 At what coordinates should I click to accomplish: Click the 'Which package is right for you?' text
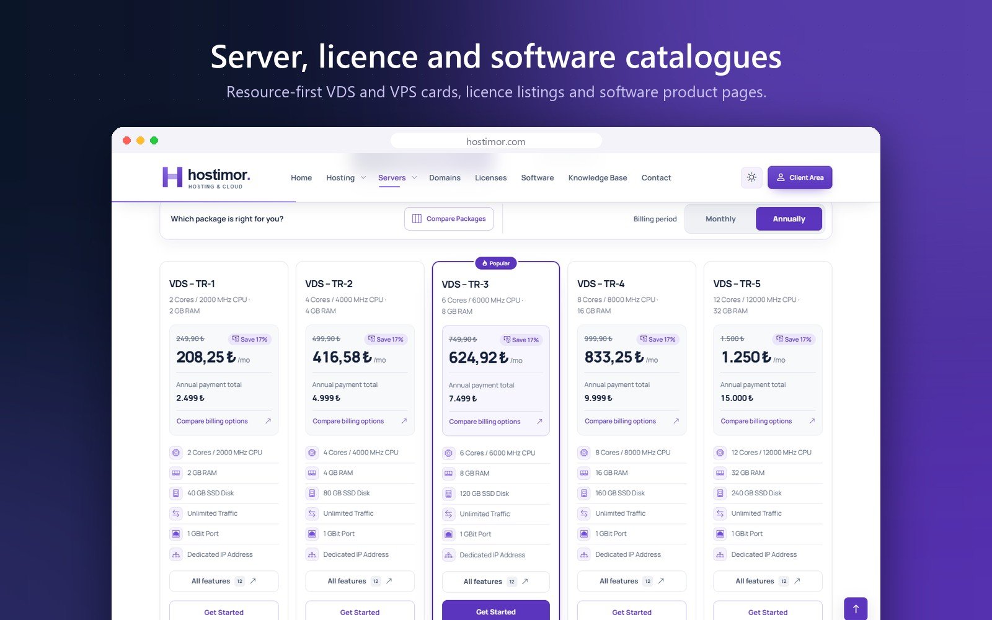click(227, 219)
